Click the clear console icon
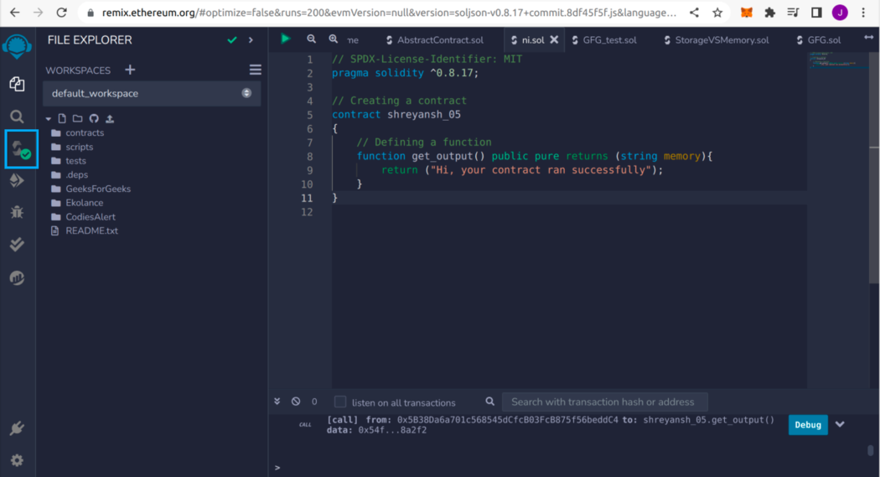 point(296,402)
